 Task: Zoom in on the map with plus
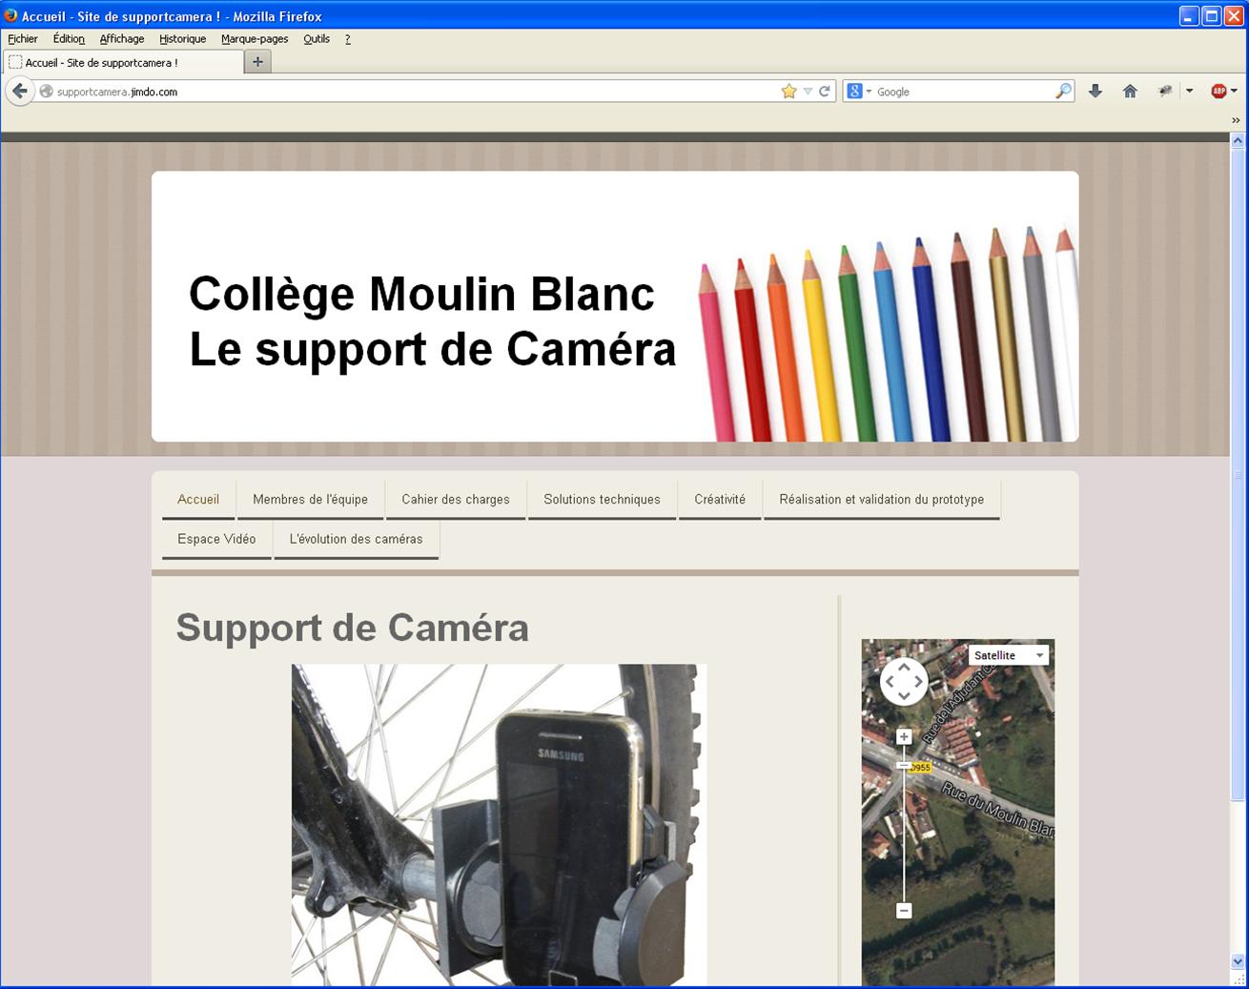click(904, 736)
